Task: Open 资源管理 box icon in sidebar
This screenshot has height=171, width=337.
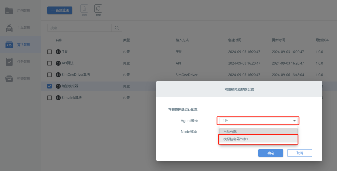Action: [9, 79]
